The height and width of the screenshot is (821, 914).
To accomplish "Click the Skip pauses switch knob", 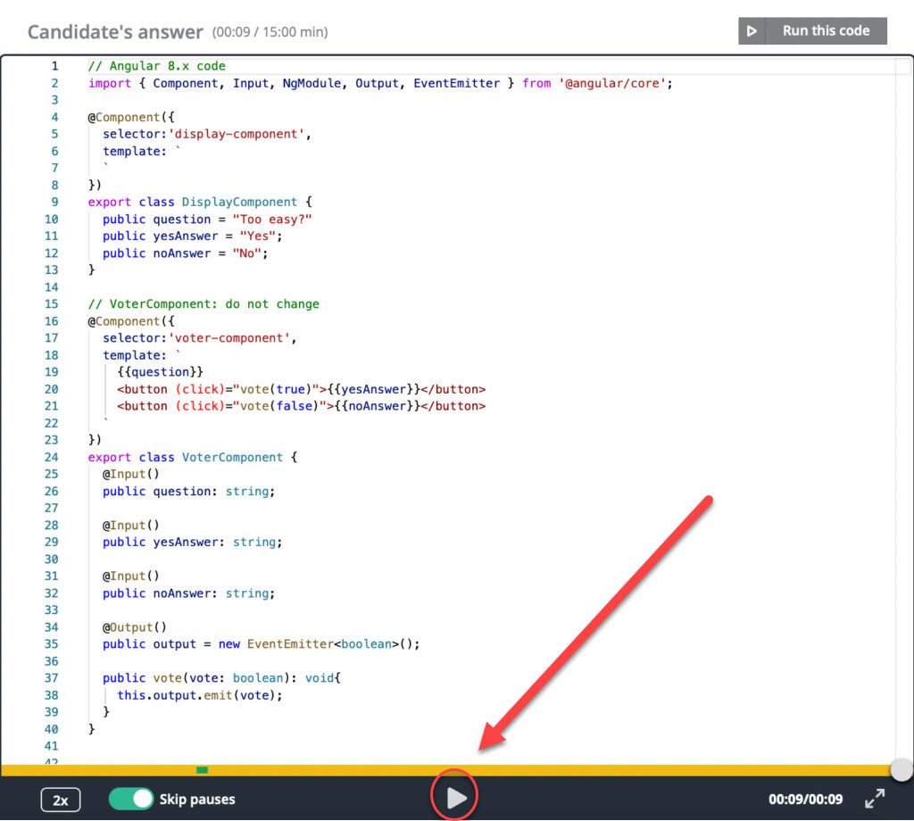I will tap(145, 800).
